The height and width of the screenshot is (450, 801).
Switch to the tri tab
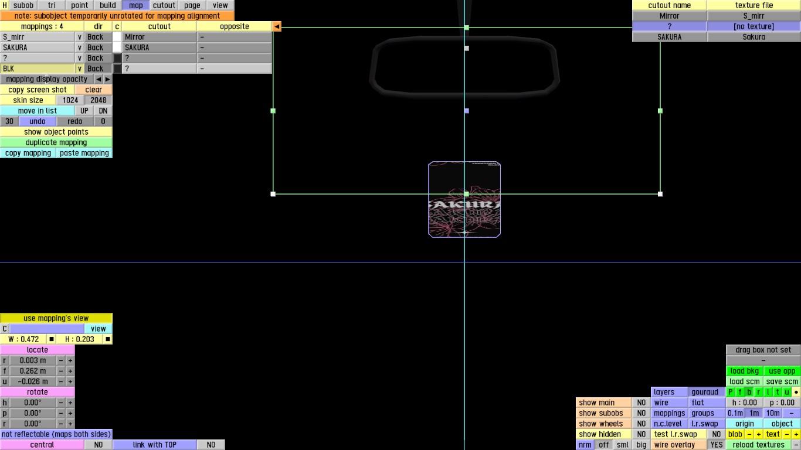pyautogui.click(x=52, y=5)
